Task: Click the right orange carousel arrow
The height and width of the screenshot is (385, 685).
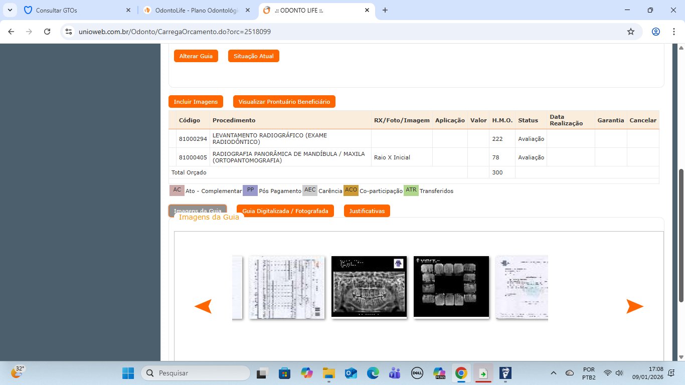Action: tap(634, 306)
